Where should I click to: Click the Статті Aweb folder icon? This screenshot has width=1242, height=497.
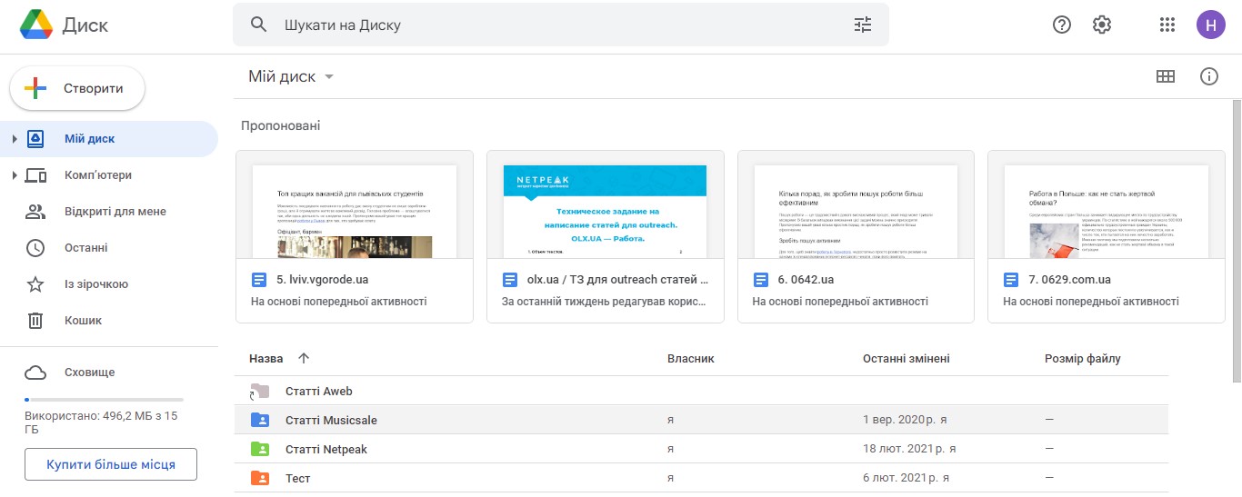(260, 392)
